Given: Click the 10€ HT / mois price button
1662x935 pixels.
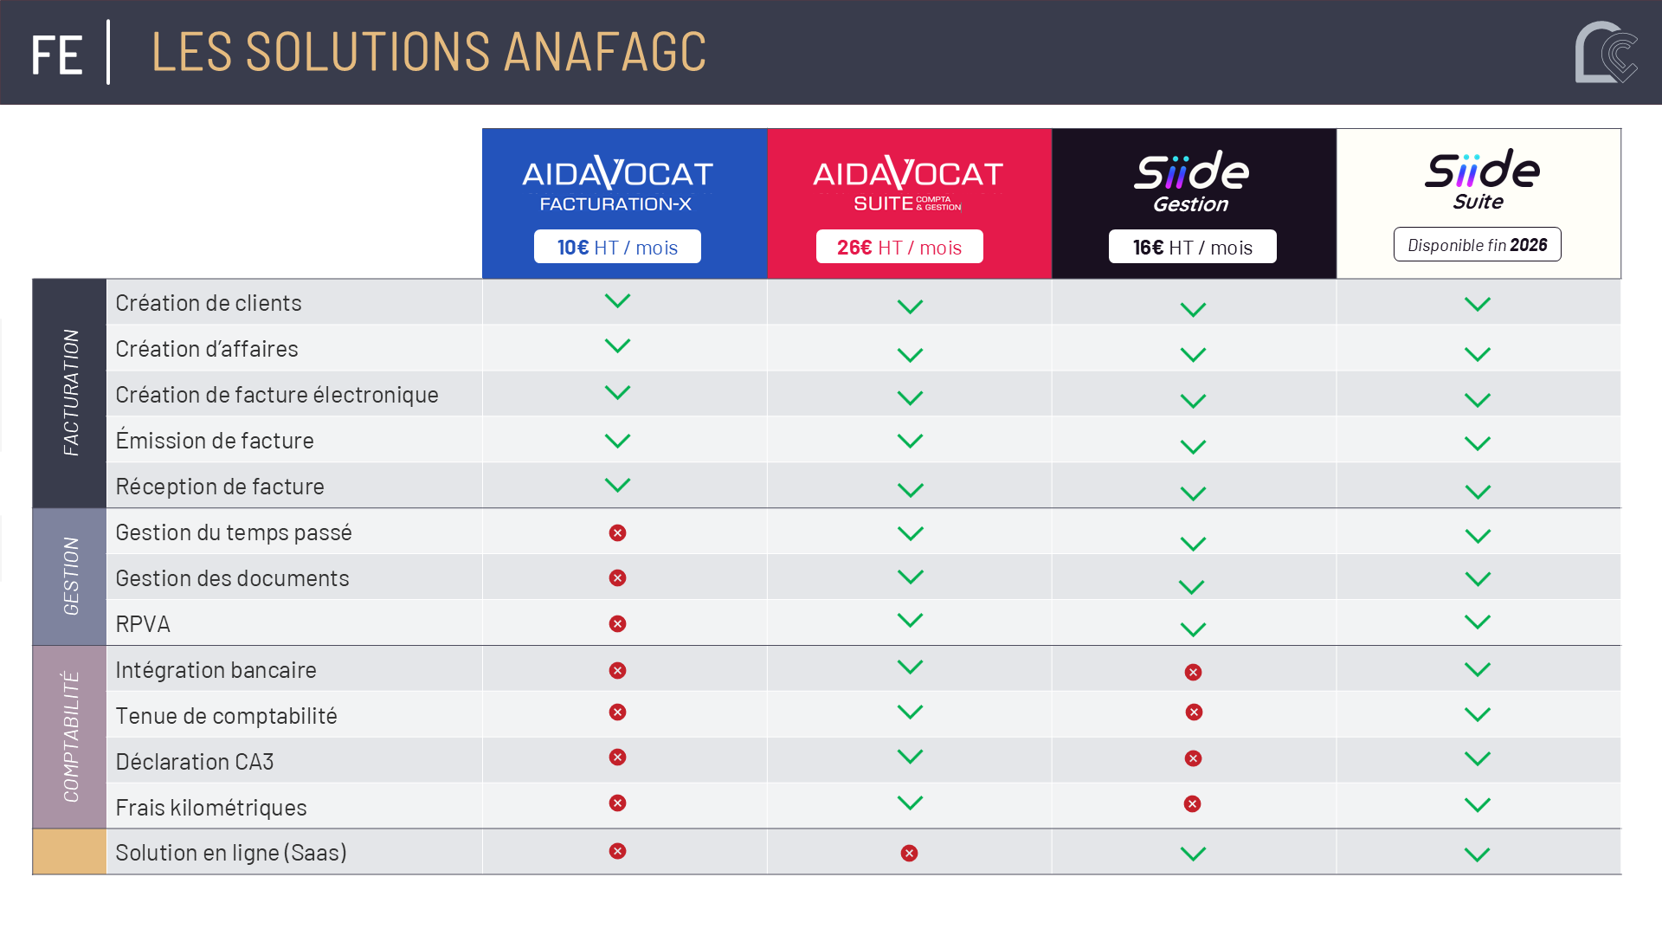Looking at the screenshot, I should pyautogui.click(x=617, y=247).
